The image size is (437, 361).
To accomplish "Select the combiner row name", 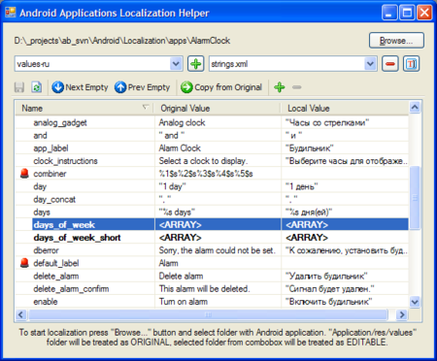I will pyautogui.click(x=50, y=174).
